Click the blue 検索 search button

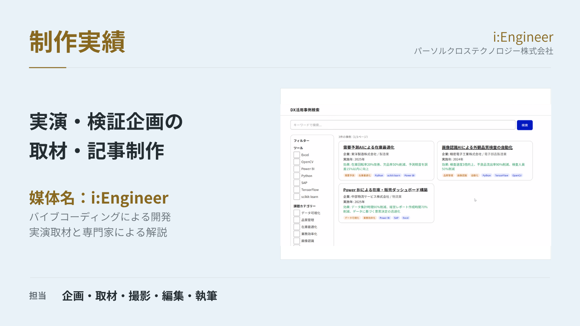pyautogui.click(x=525, y=125)
